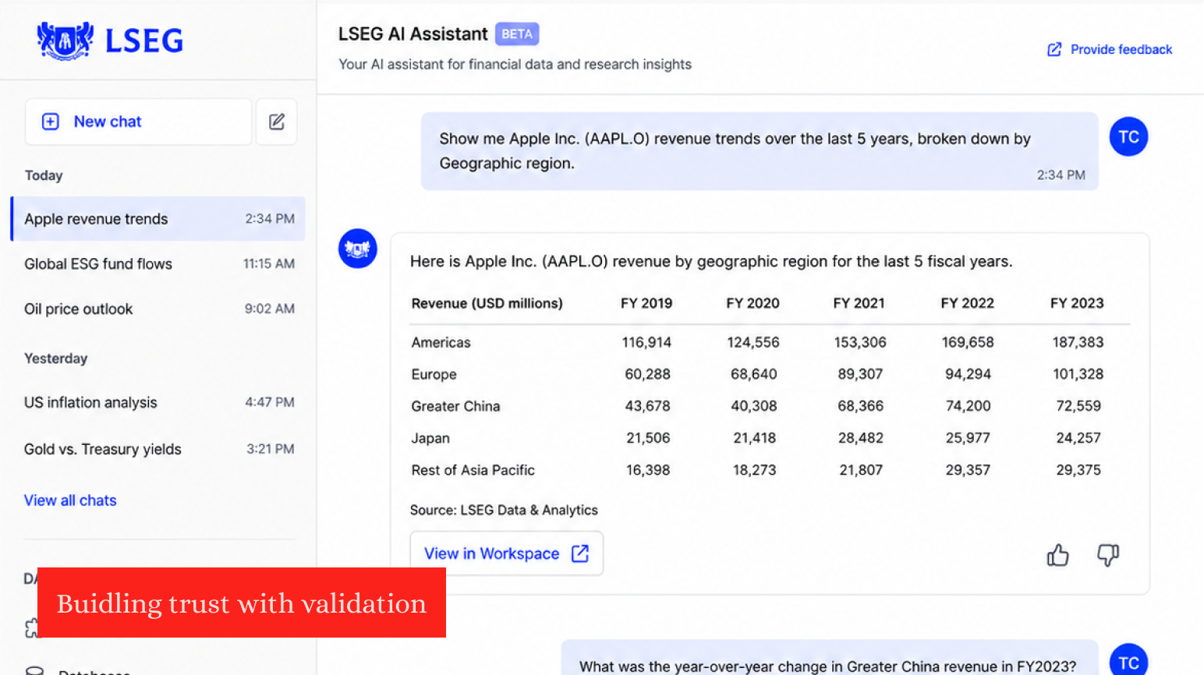Click the LSEG assistant avatar icon

pos(358,249)
